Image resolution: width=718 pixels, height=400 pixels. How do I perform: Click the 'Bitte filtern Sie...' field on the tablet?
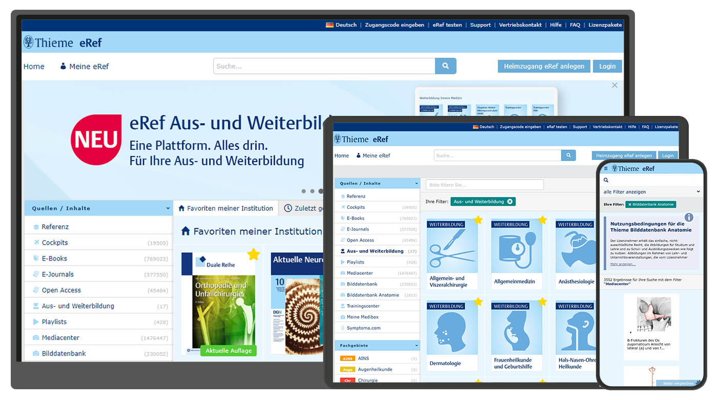pyautogui.click(x=484, y=185)
